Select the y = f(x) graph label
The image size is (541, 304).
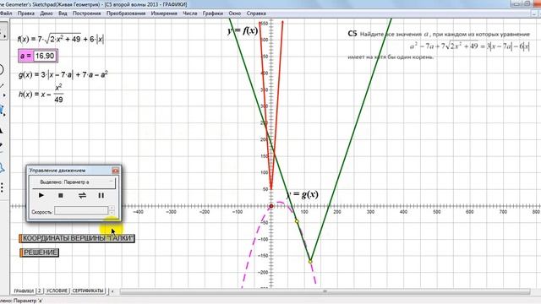click(x=243, y=30)
